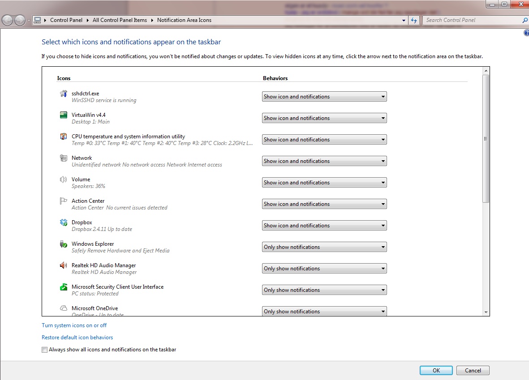The image size is (529, 380).
Task: Expand address bar history dropdown arrow
Action: [x=404, y=20]
